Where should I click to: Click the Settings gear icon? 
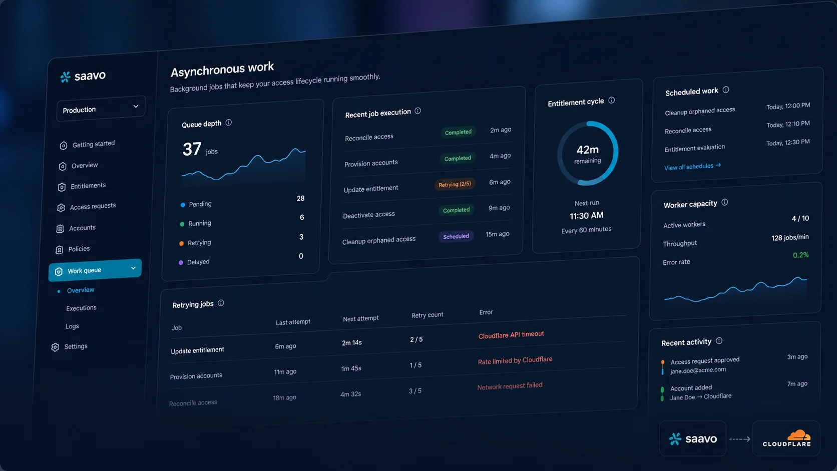coord(55,347)
